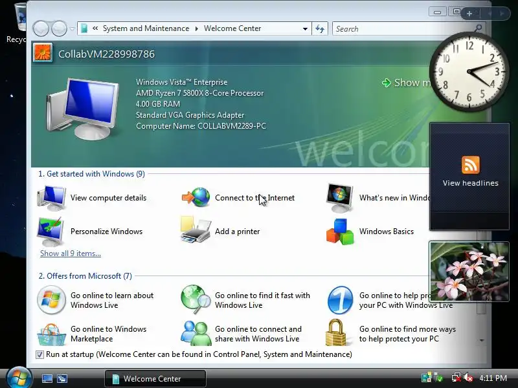Screen dimensions: 518x388
Task: Click the Offers from Microsoft heading
Action: click(85, 276)
